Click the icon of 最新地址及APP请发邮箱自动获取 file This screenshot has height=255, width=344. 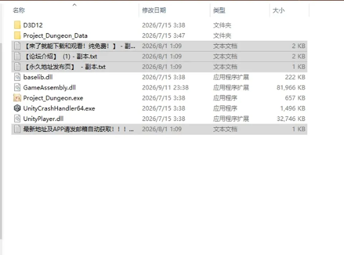tap(17, 129)
